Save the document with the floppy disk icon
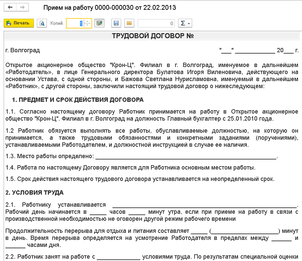302x261 pixels. click(116, 23)
